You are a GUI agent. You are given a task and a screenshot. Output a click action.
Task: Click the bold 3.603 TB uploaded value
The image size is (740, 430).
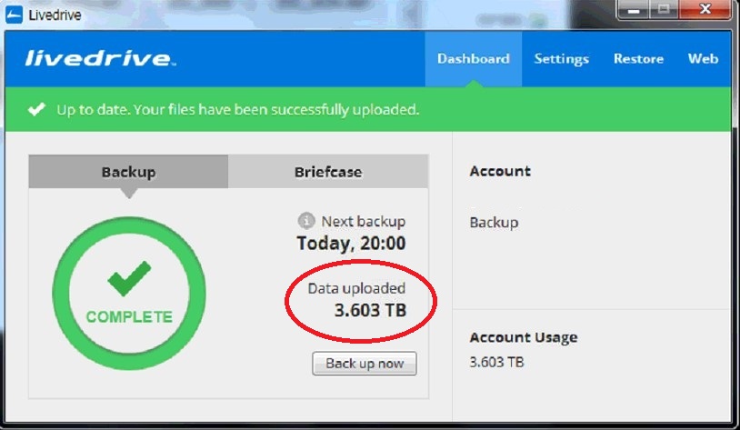pos(371,310)
